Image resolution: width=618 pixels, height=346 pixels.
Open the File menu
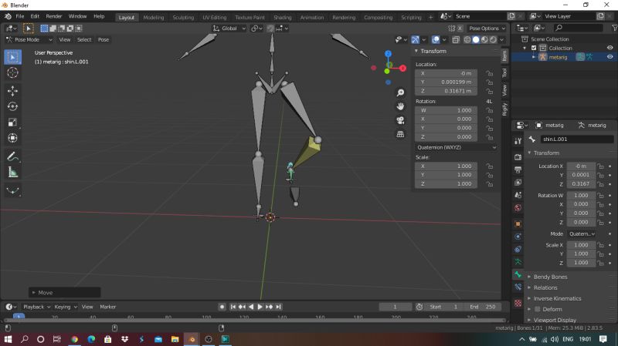(x=20, y=16)
